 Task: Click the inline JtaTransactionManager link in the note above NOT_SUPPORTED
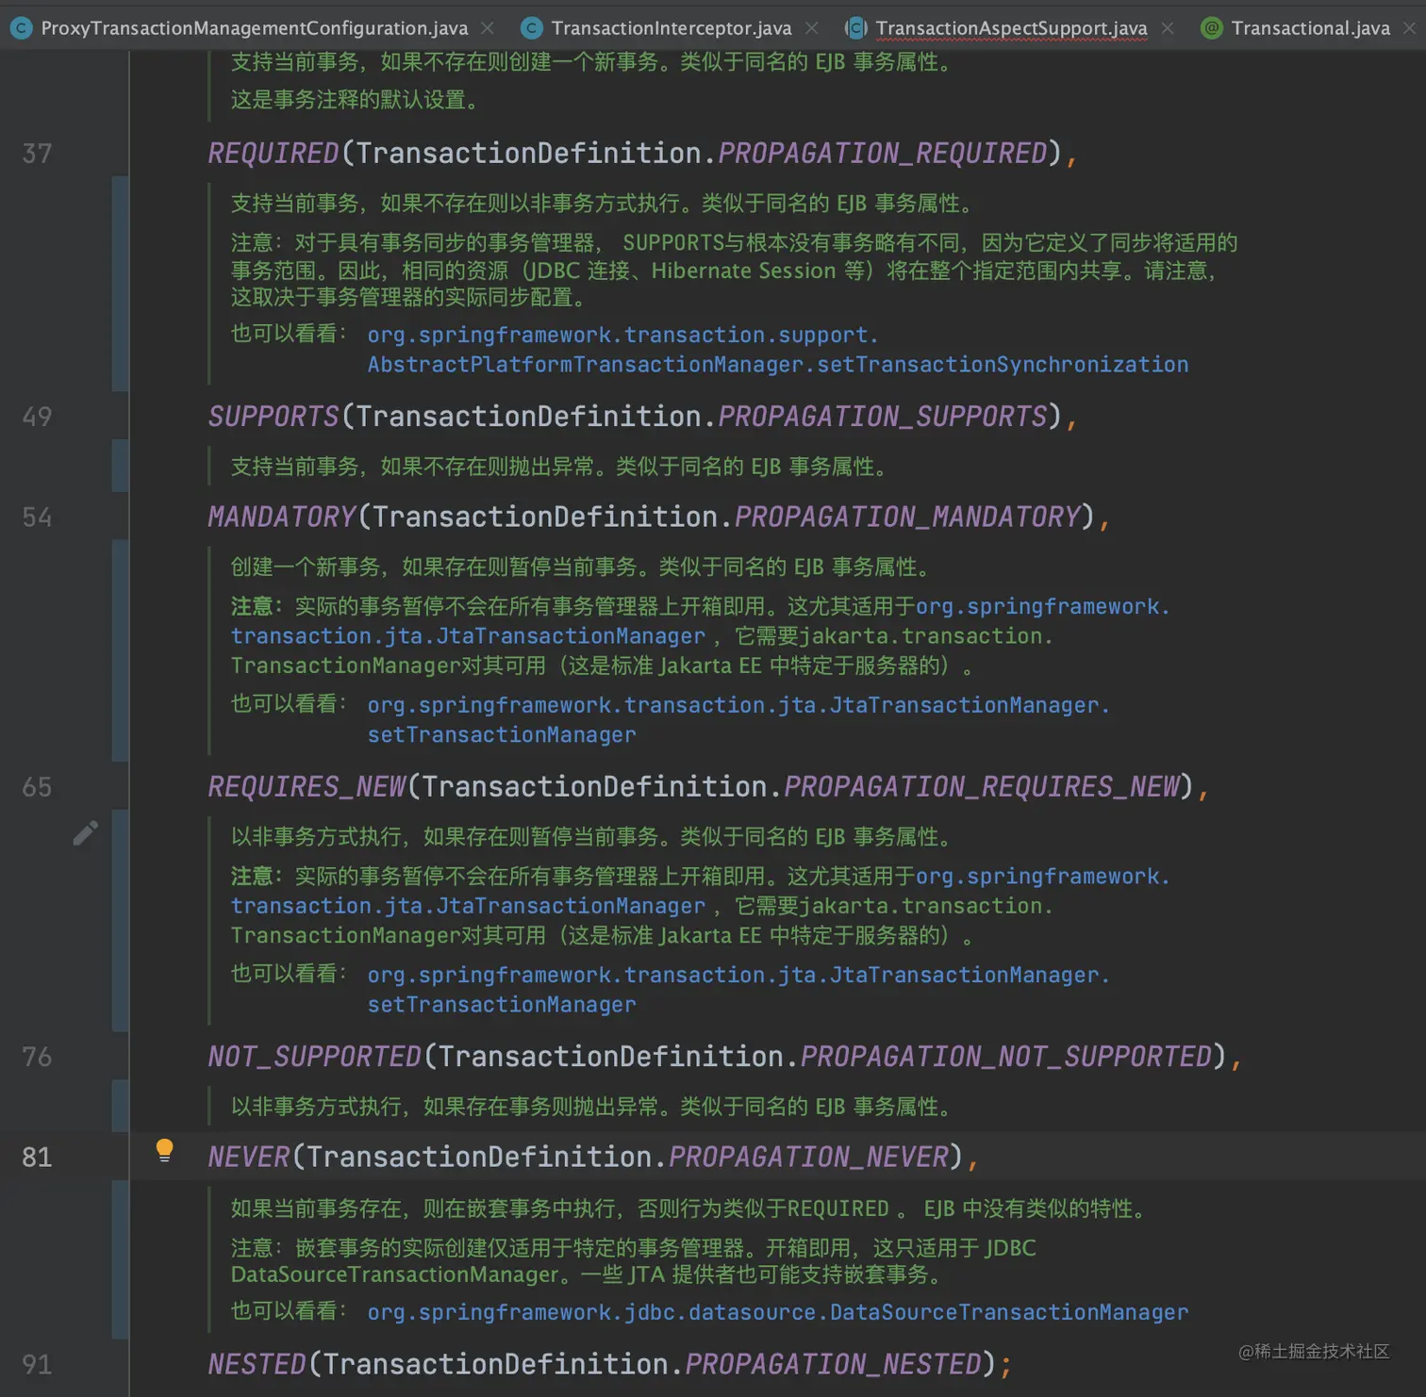(468, 906)
